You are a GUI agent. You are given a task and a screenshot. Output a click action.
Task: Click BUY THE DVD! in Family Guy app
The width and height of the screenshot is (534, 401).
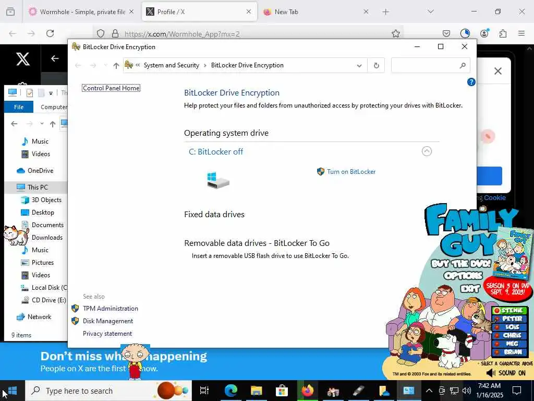click(461, 264)
